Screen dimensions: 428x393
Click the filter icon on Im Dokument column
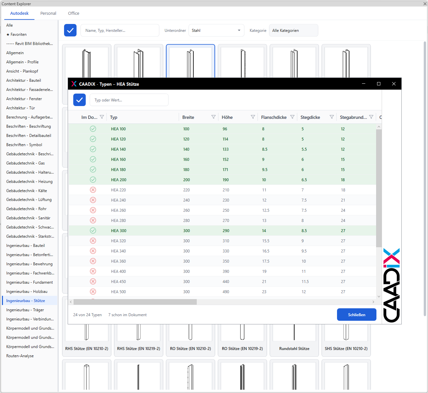click(102, 117)
